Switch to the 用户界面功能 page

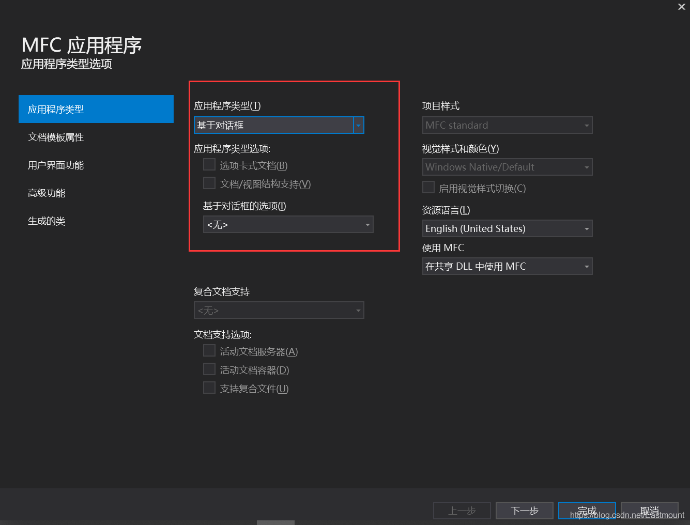coord(96,165)
